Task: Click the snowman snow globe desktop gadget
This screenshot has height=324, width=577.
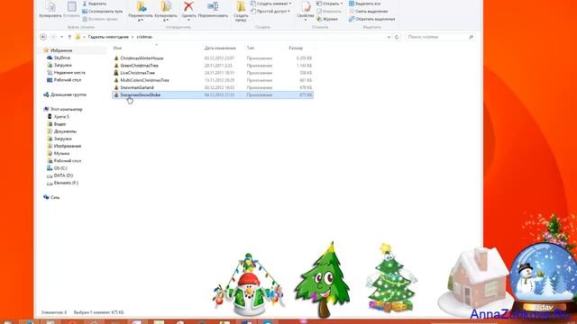Action: (543, 279)
